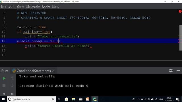
Task: Open the View menu
Action: pos(20,6)
